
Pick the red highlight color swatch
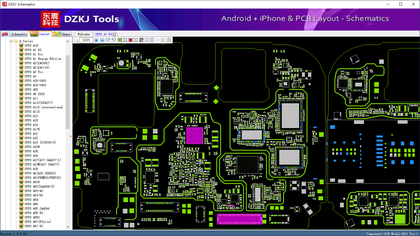pyautogui.click(x=131, y=40)
